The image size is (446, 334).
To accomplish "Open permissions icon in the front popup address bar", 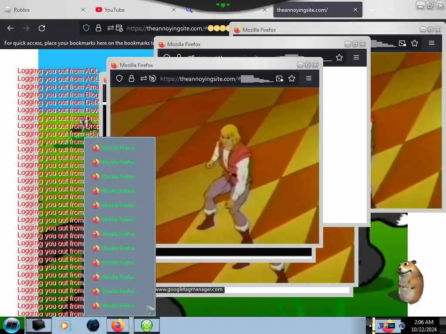I will [144, 78].
